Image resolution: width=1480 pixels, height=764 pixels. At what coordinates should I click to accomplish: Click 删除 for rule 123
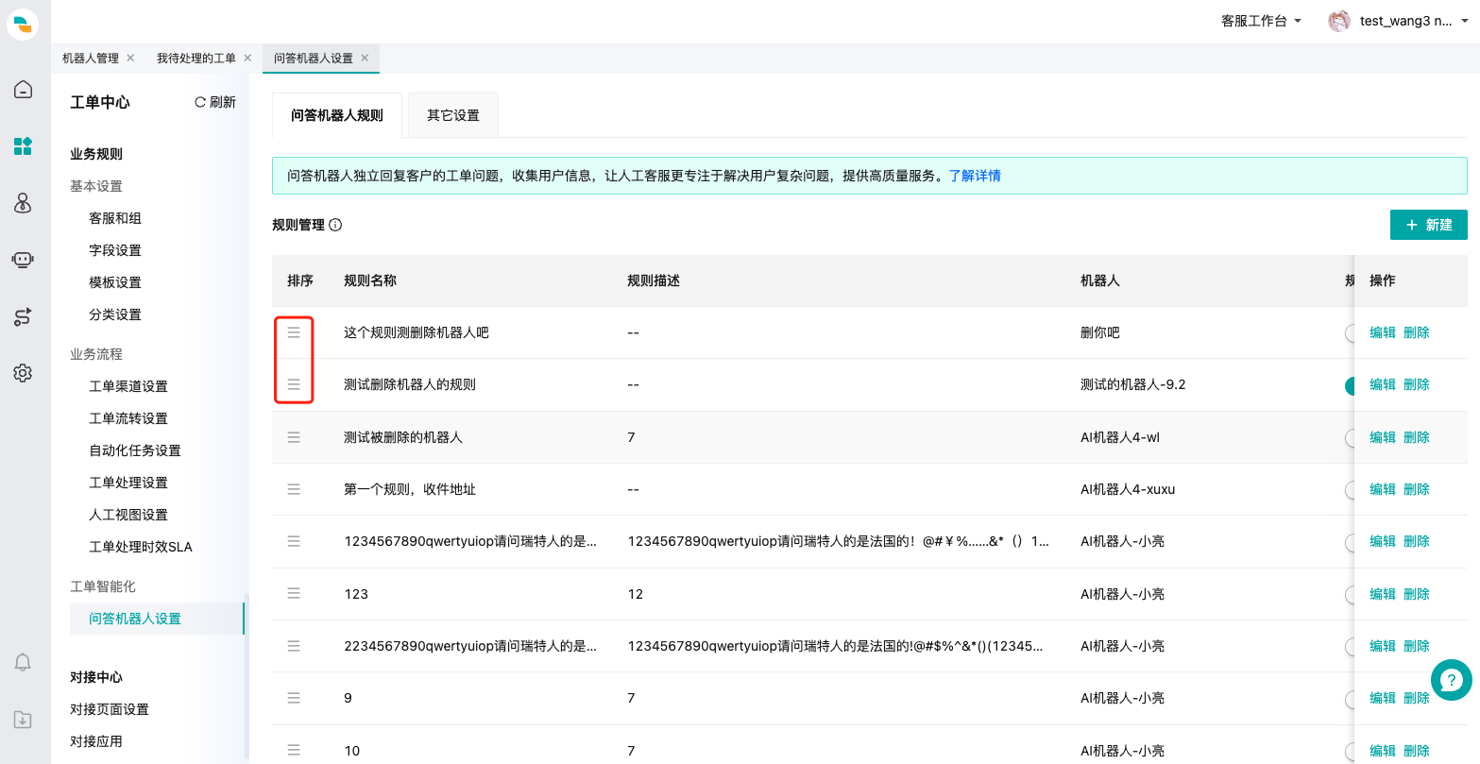[1417, 594]
